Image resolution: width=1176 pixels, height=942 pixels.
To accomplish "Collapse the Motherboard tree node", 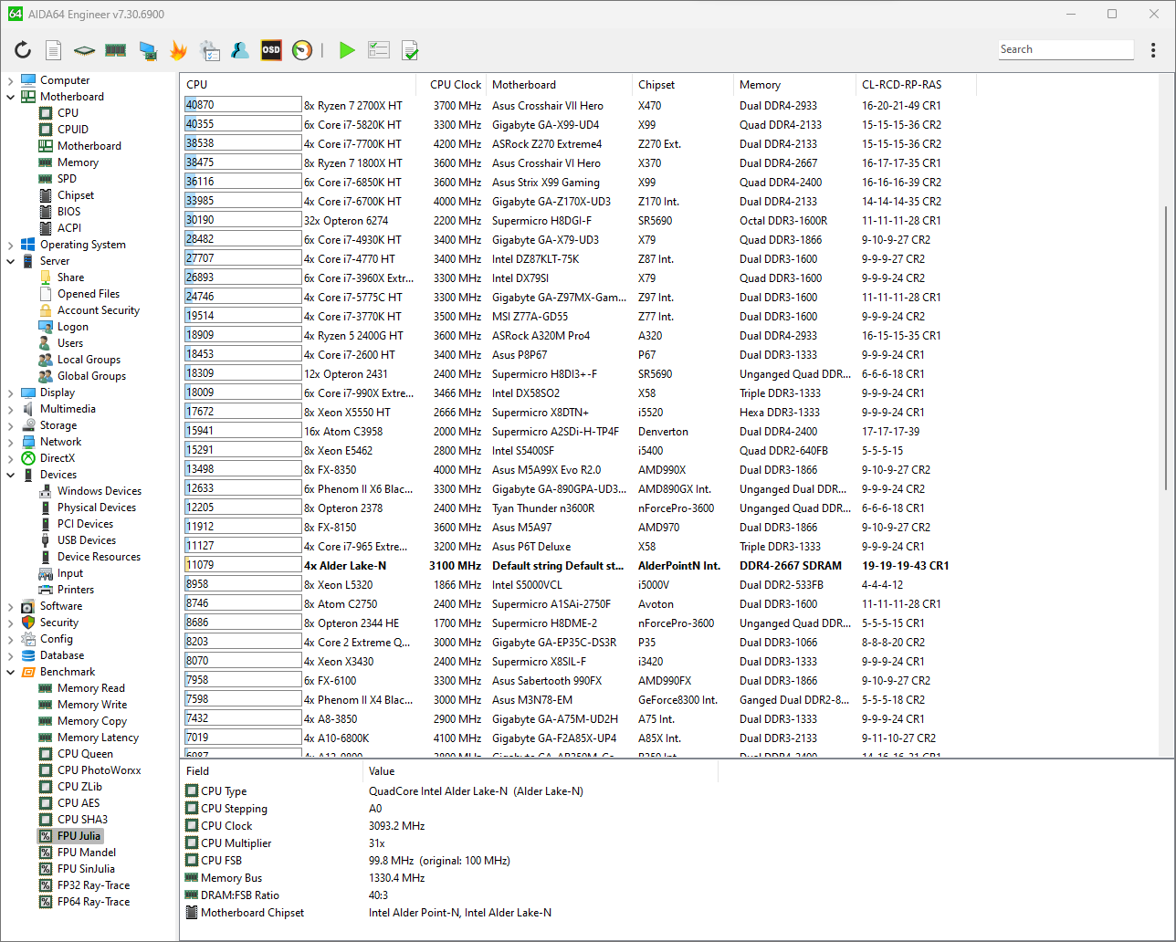I will tap(10, 97).
